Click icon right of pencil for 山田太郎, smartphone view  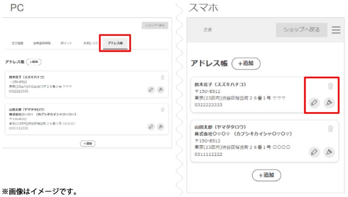(329, 151)
